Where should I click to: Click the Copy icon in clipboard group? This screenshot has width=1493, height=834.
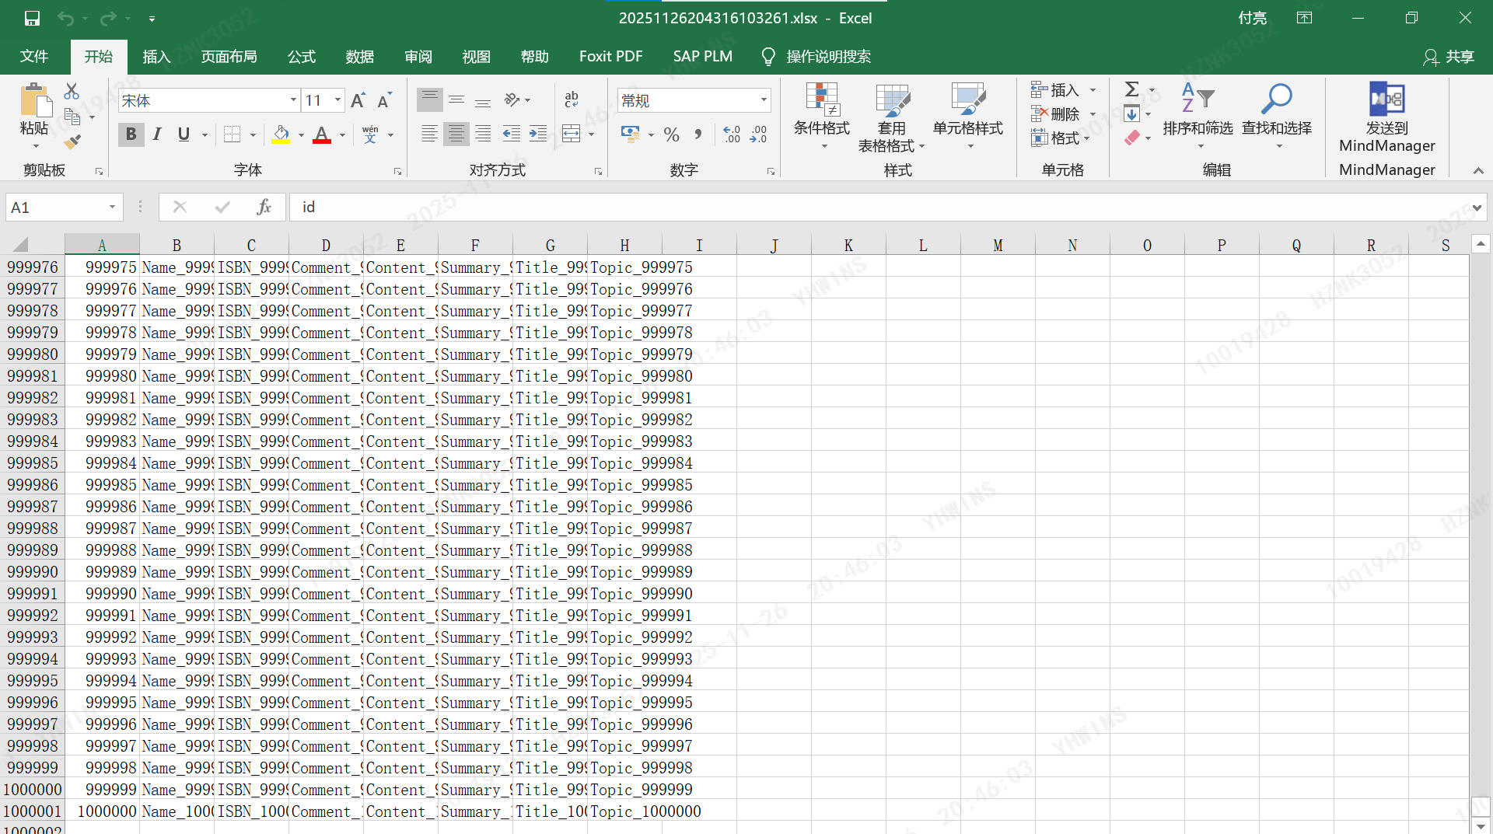pos(72,117)
